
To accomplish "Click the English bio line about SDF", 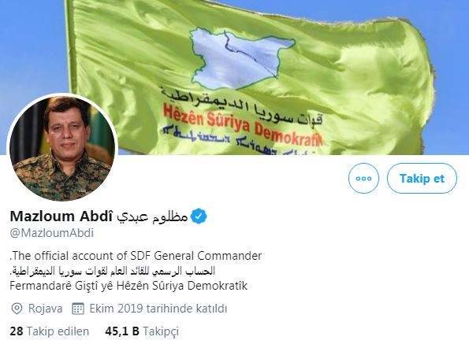I will (x=136, y=256).
